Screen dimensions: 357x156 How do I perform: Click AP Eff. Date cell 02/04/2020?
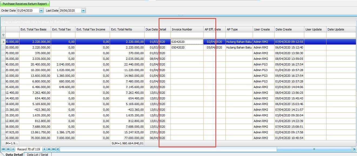(x=214, y=42)
